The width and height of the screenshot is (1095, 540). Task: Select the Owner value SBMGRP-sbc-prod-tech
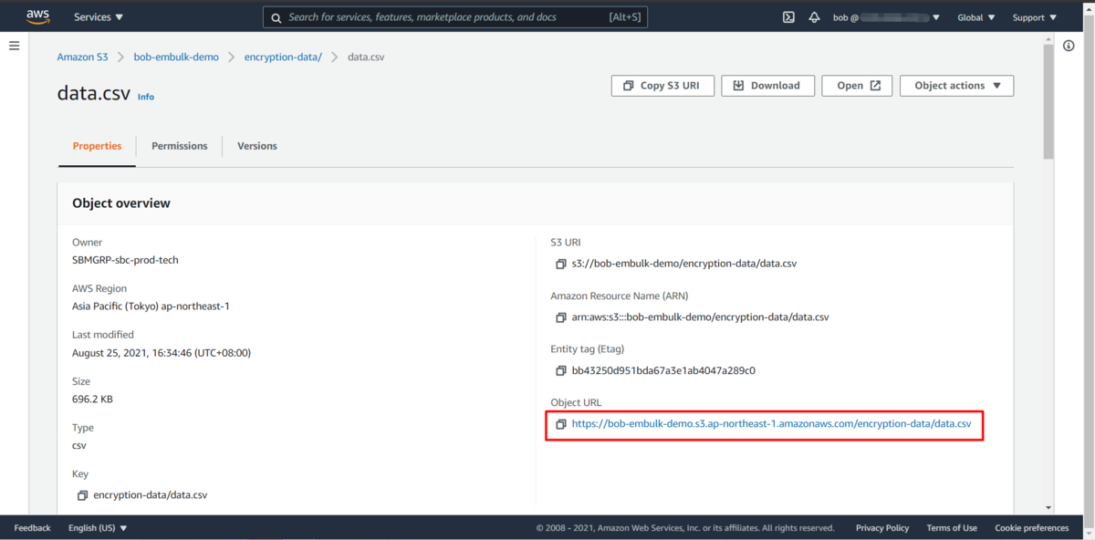(x=125, y=260)
